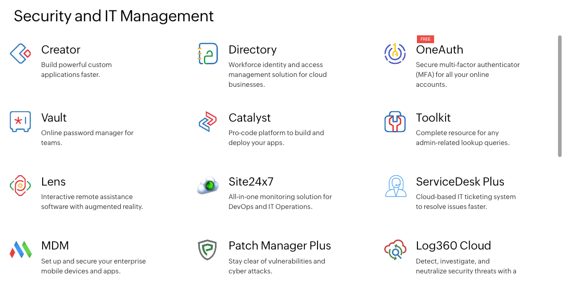Open the Directory product link
This screenshot has height=289, width=571.
click(x=252, y=49)
